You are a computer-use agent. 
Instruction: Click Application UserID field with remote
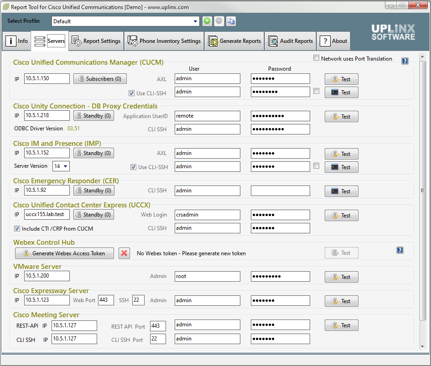(x=207, y=116)
